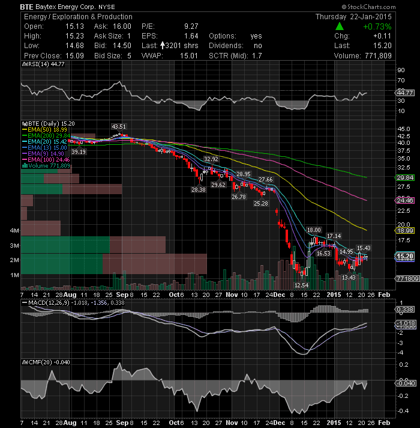Click the EMA(13) 15.00 legend entry
This screenshot has height=428, width=420.
pyautogui.click(x=44, y=148)
